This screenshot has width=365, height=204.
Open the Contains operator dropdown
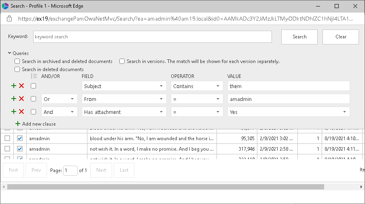click(197, 86)
